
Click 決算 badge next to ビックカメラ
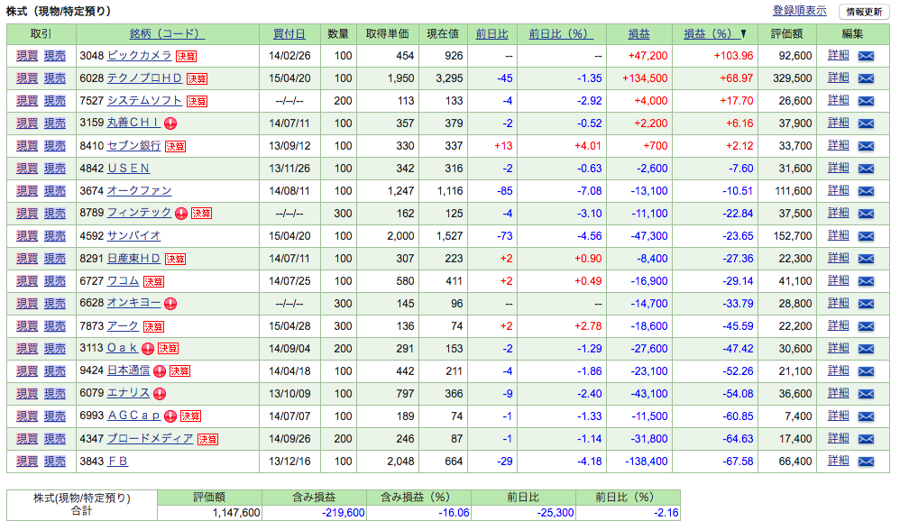click(x=186, y=56)
